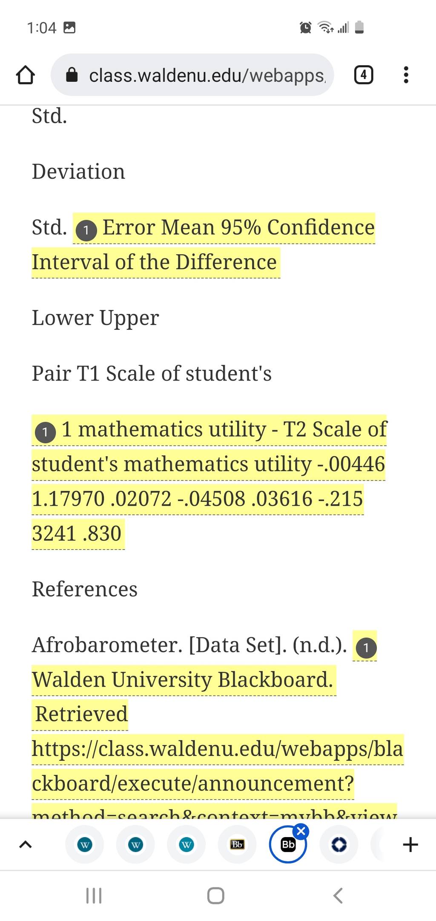Switch to the blue circular icon tab
Viewport: 436px width, 921px height.
(x=339, y=844)
